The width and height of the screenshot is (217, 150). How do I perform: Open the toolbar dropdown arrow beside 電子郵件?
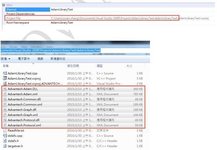coord(9,59)
